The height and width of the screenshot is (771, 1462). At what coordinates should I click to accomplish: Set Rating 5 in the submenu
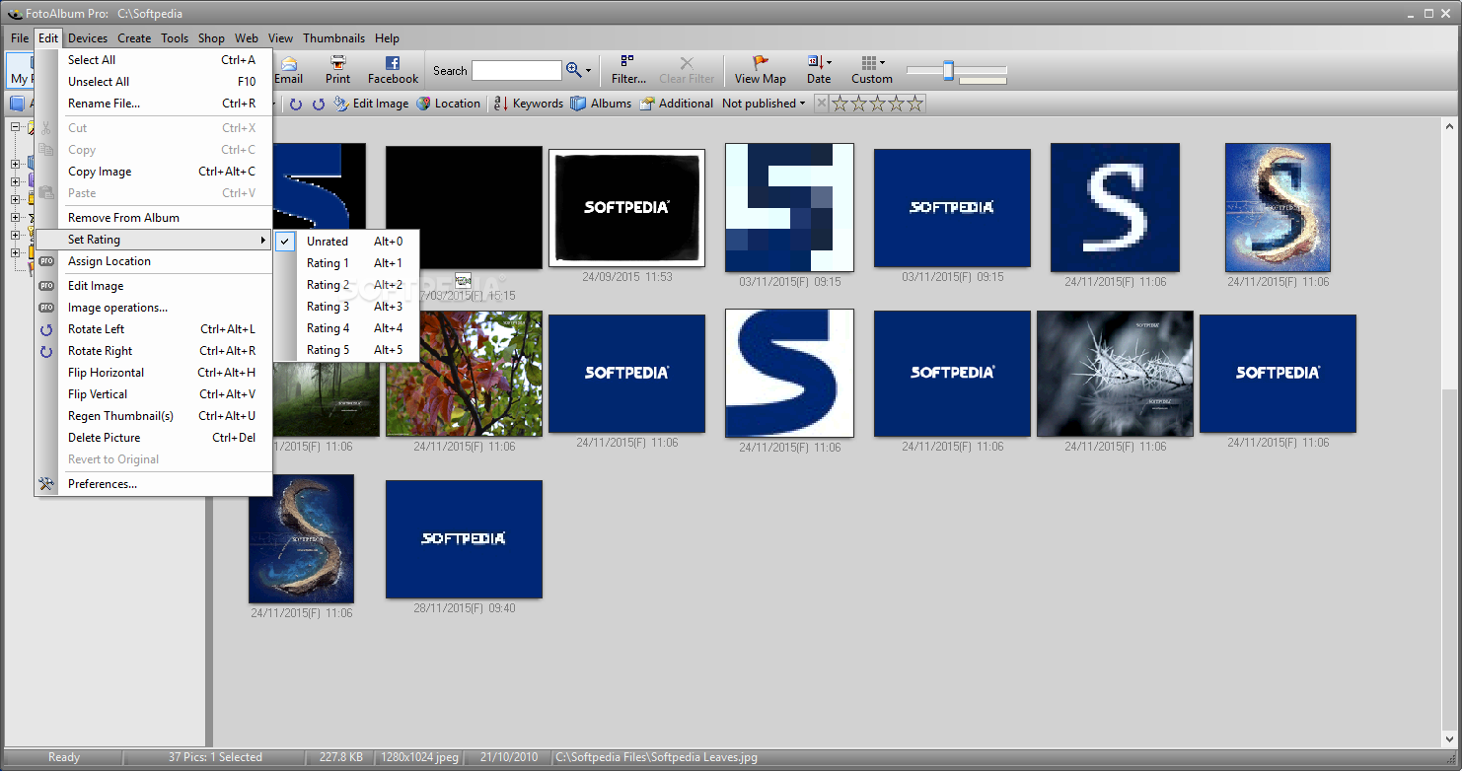pyautogui.click(x=346, y=350)
